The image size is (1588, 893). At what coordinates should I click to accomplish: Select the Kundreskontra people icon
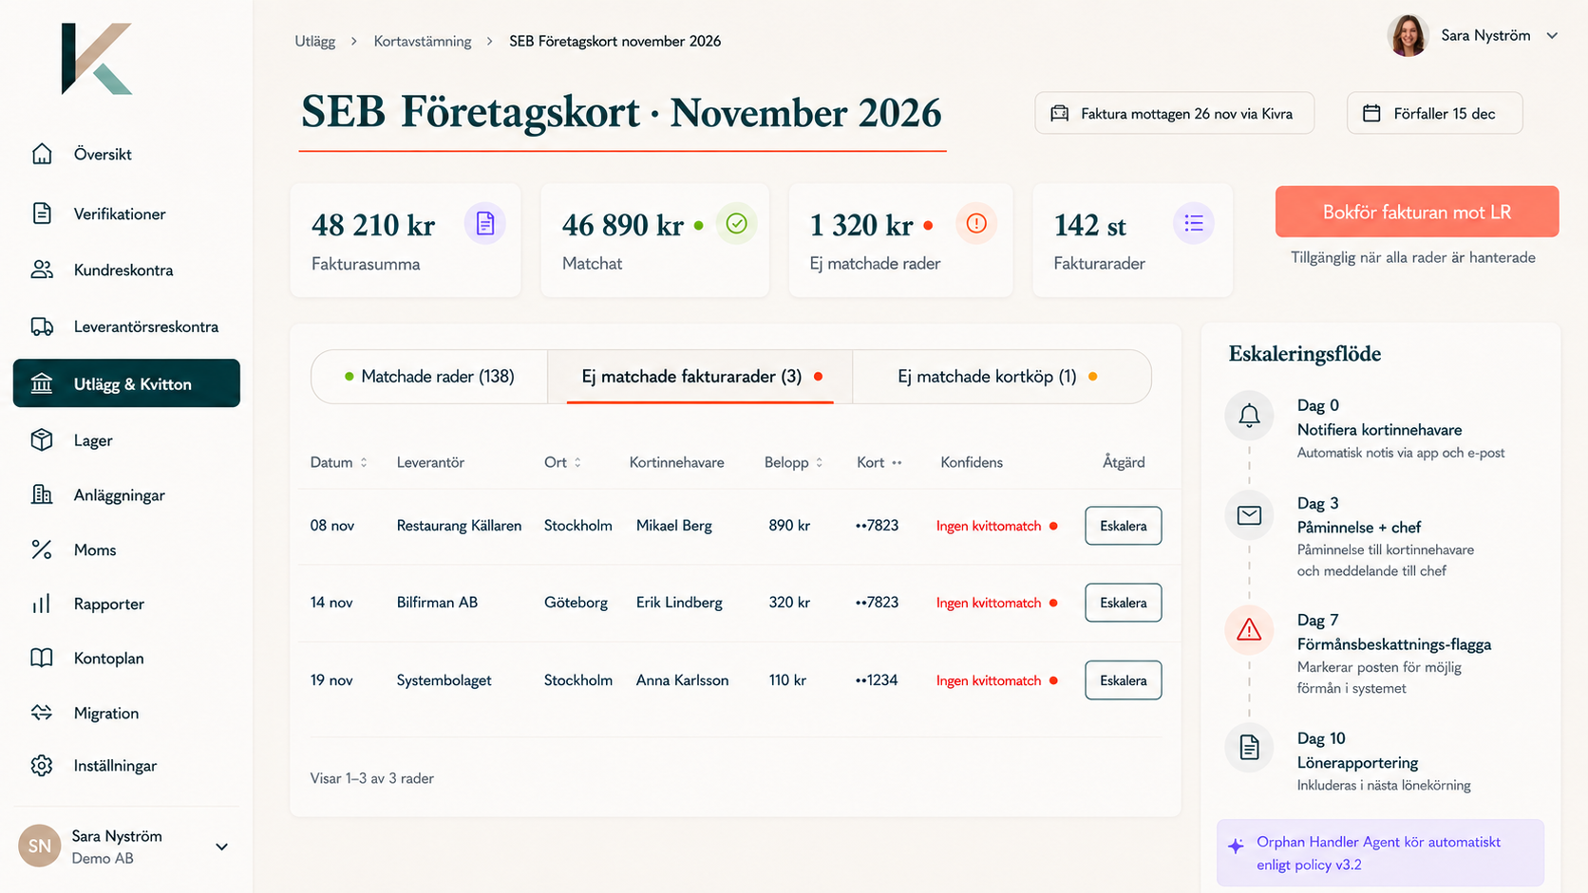pos(42,270)
